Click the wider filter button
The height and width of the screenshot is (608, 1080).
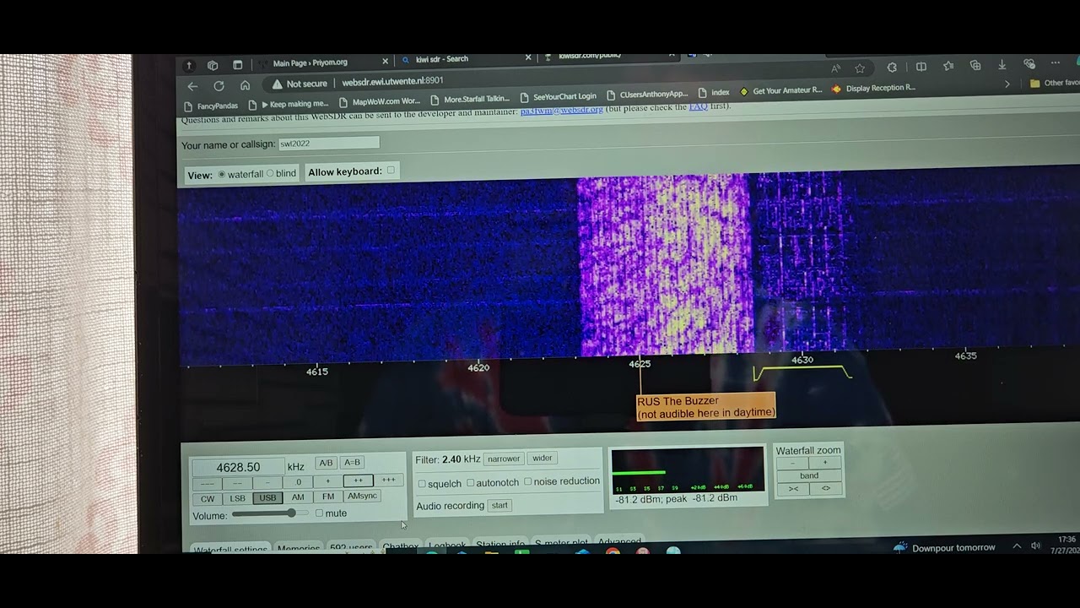point(543,458)
